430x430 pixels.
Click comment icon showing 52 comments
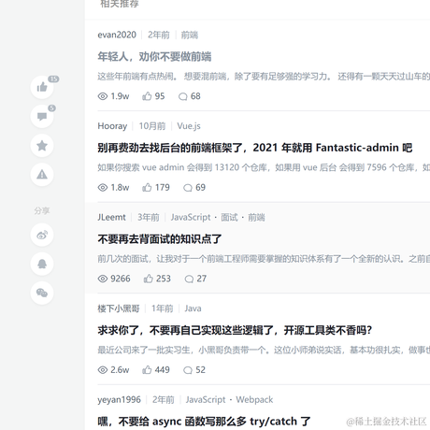pyautogui.click(x=188, y=370)
